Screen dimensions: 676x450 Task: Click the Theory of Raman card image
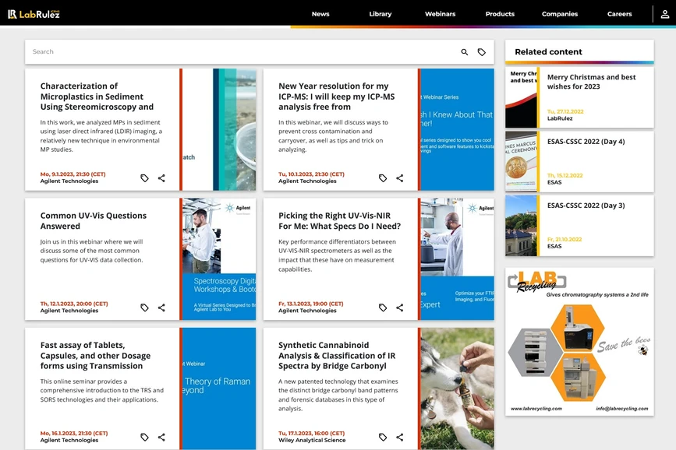click(x=219, y=388)
